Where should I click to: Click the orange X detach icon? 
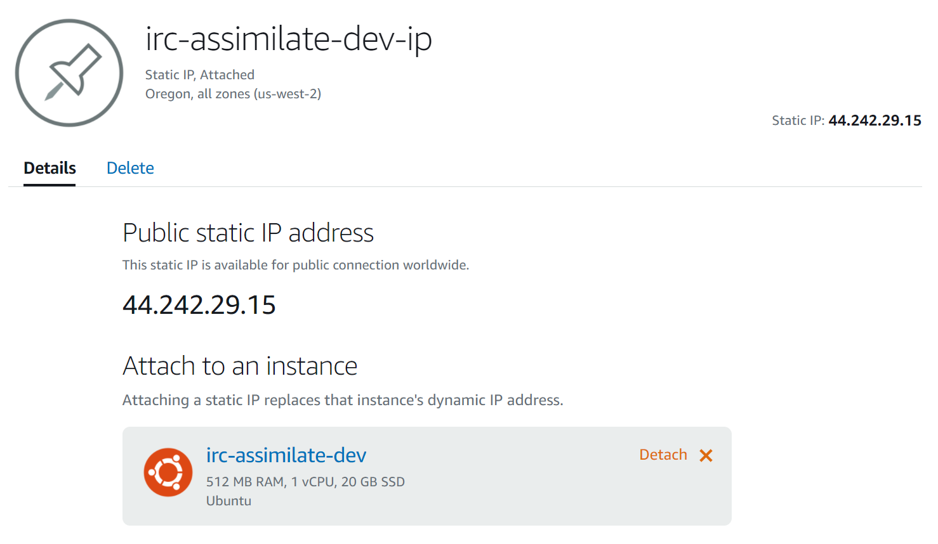tap(706, 456)
